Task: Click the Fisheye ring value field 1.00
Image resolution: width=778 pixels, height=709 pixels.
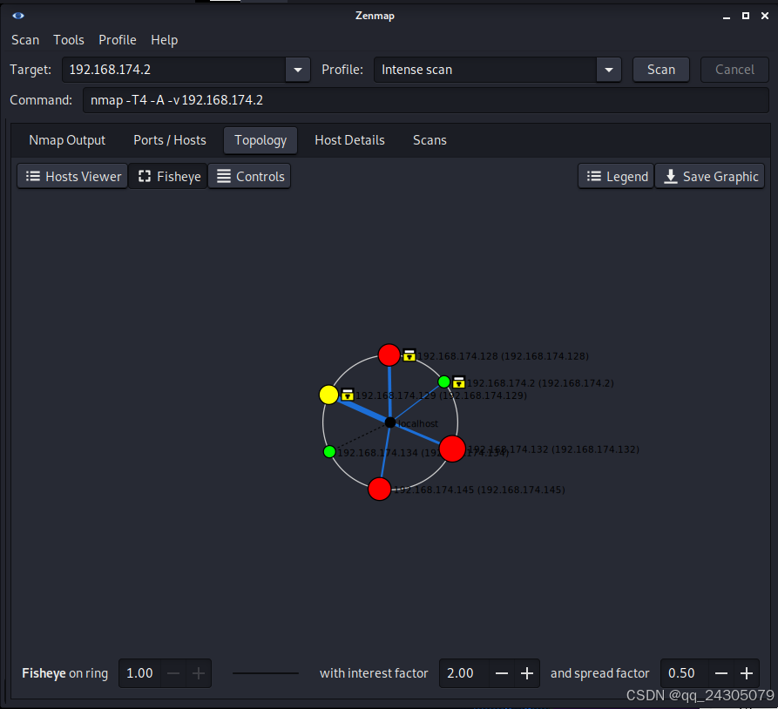Action: pyautogui.click(x=140, y=673)
